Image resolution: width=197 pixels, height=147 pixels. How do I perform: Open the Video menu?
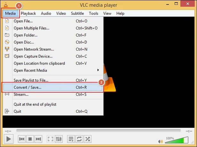coord(61,13)
